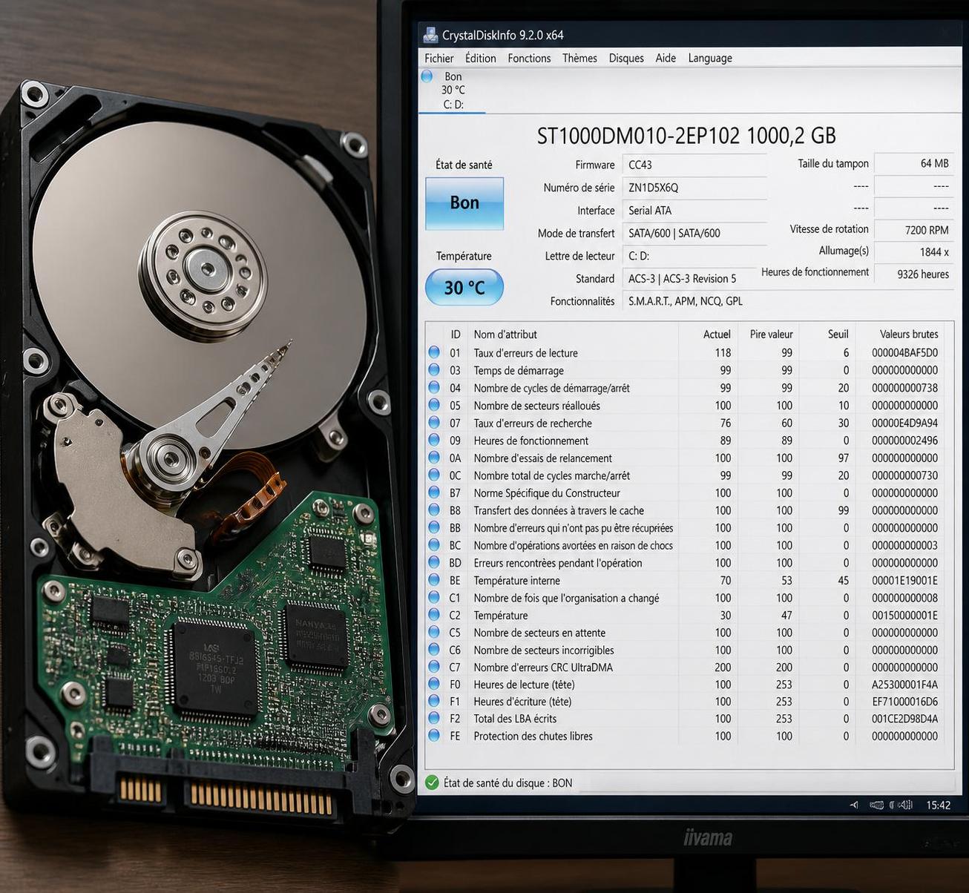Viewport: 969px width, 893px height.
Task: Click the status icon for attribute 04
Action: pos(434,387)
